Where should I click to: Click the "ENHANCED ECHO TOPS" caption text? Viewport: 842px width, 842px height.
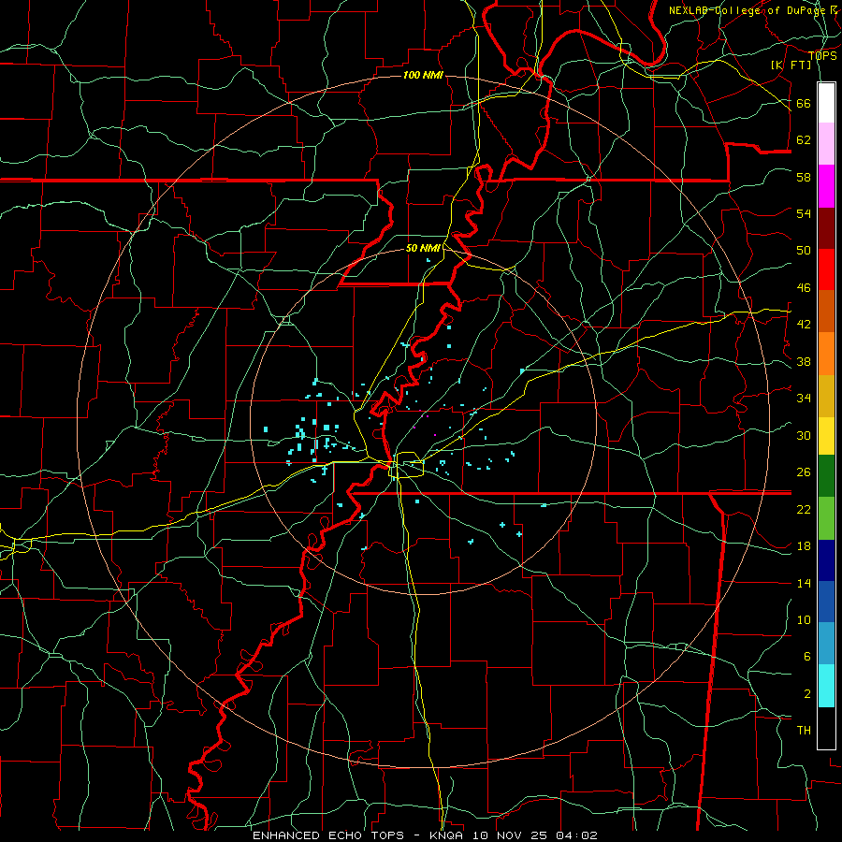pos(328,835)
